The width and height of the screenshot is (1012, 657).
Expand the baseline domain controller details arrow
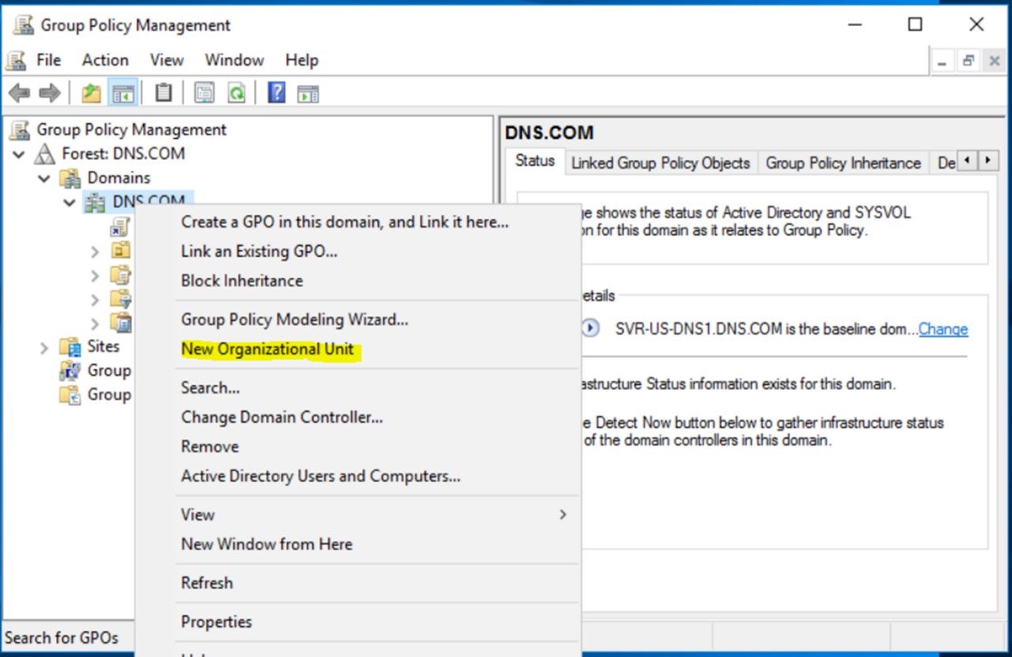pyautogui.click(x=591, y=328)
